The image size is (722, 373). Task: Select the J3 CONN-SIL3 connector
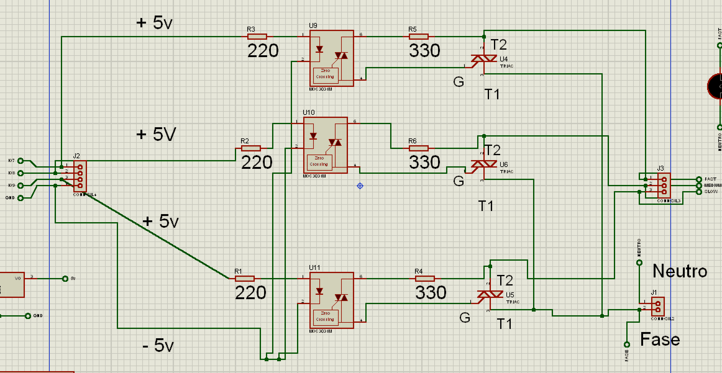click(664, 185)
